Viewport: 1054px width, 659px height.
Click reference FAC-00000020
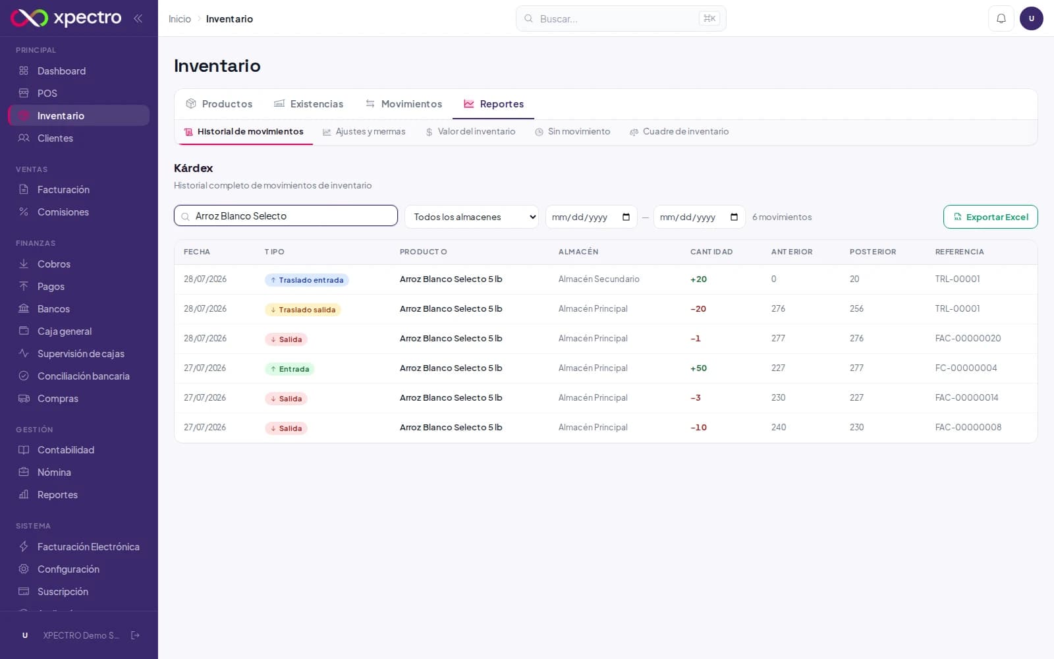968,338
